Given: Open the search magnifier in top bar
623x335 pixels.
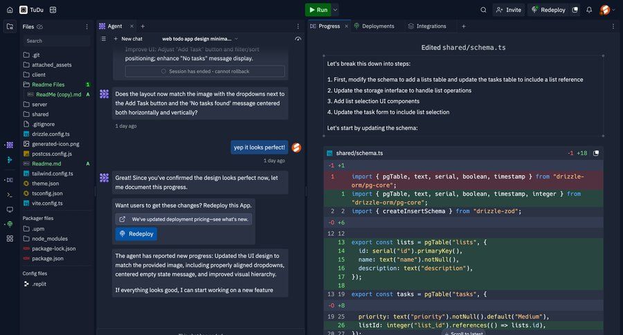Looking at the screenshot, I should (483, 10).
